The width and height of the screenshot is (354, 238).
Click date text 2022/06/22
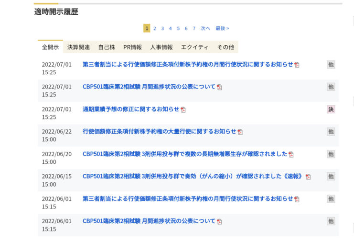pyautogui.click(x=57, y=131)
